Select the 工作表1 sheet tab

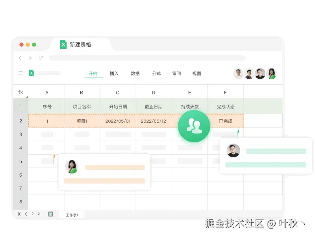click(71, 215)
